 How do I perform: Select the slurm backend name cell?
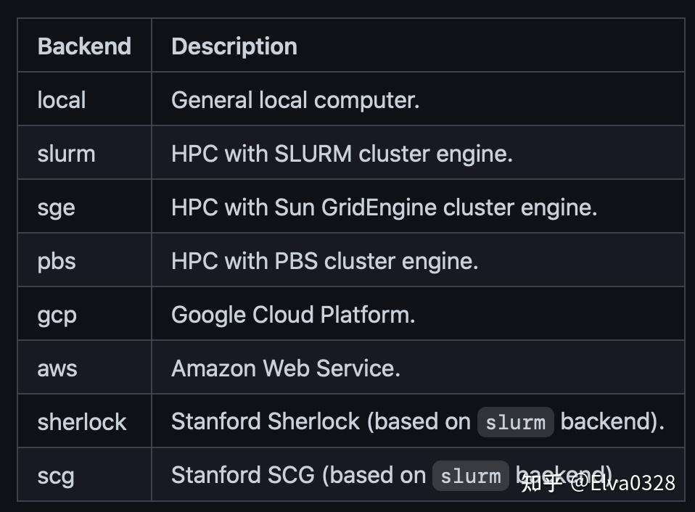(66, 154)
